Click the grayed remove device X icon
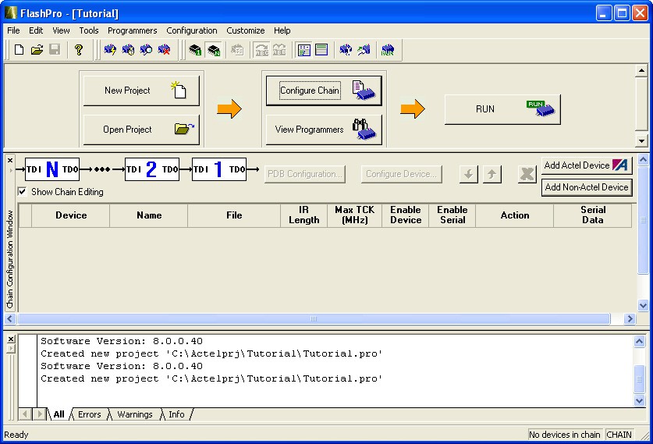 click(527, 174)
